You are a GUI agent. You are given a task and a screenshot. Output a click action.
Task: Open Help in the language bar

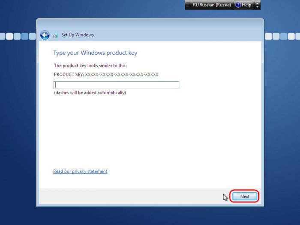[243, 5]
